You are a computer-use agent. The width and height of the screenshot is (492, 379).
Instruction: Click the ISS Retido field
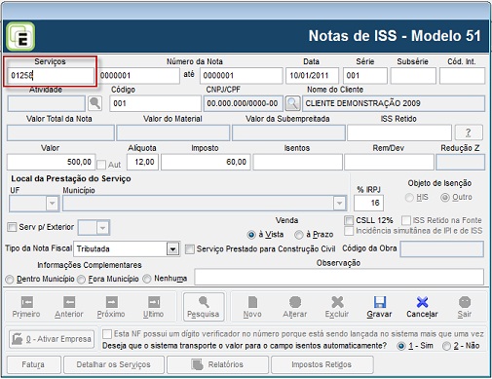click(x=399, y=133)
